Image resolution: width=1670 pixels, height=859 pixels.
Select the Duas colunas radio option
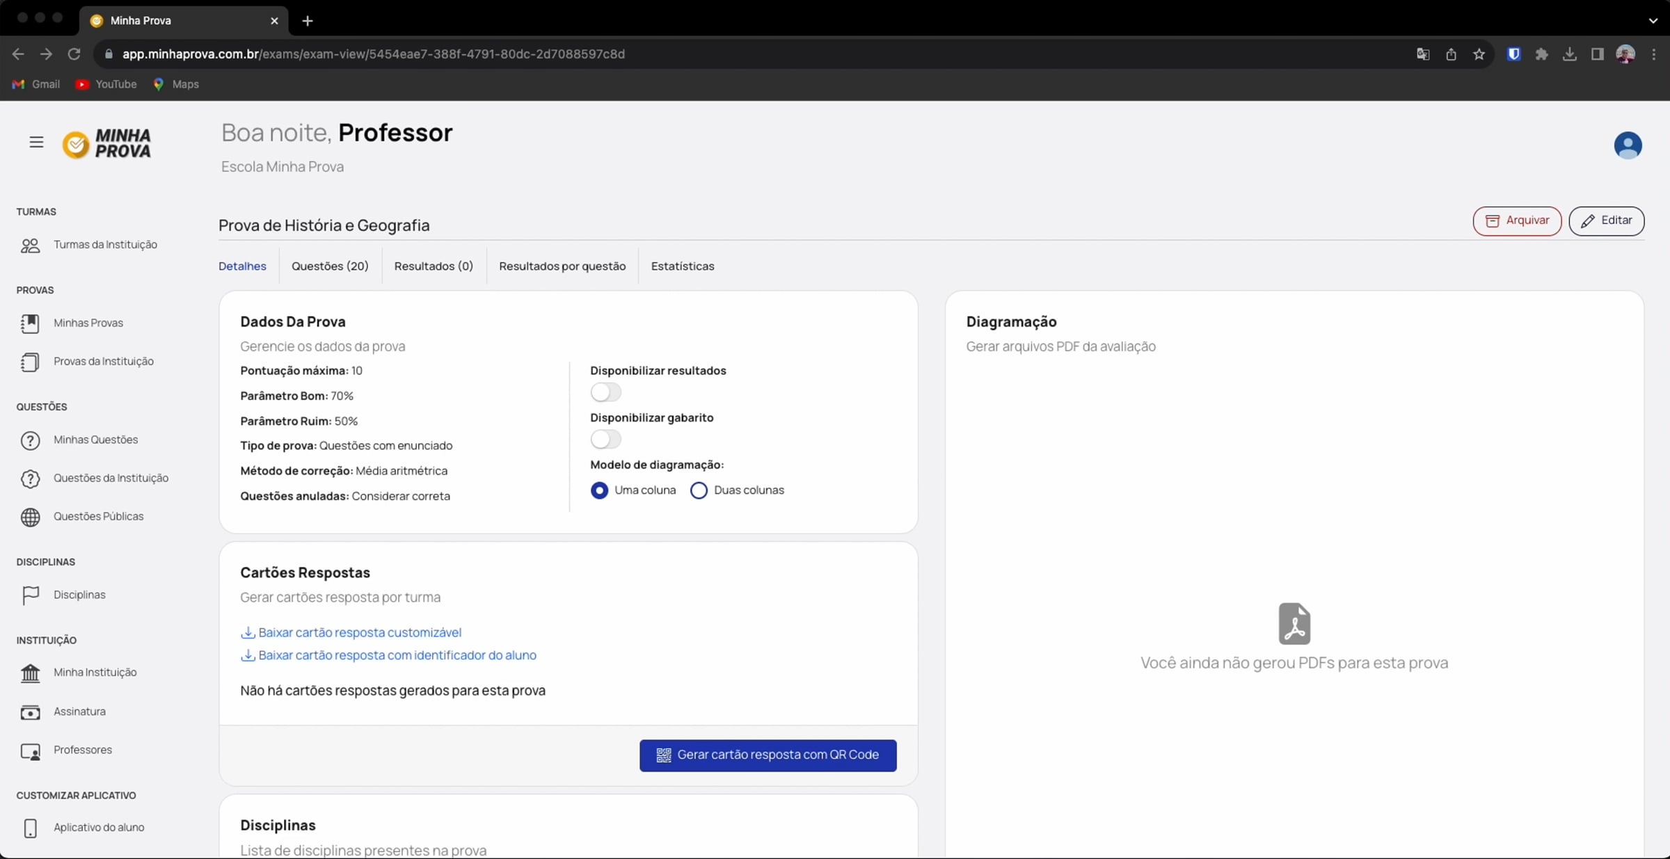(699, 491)
